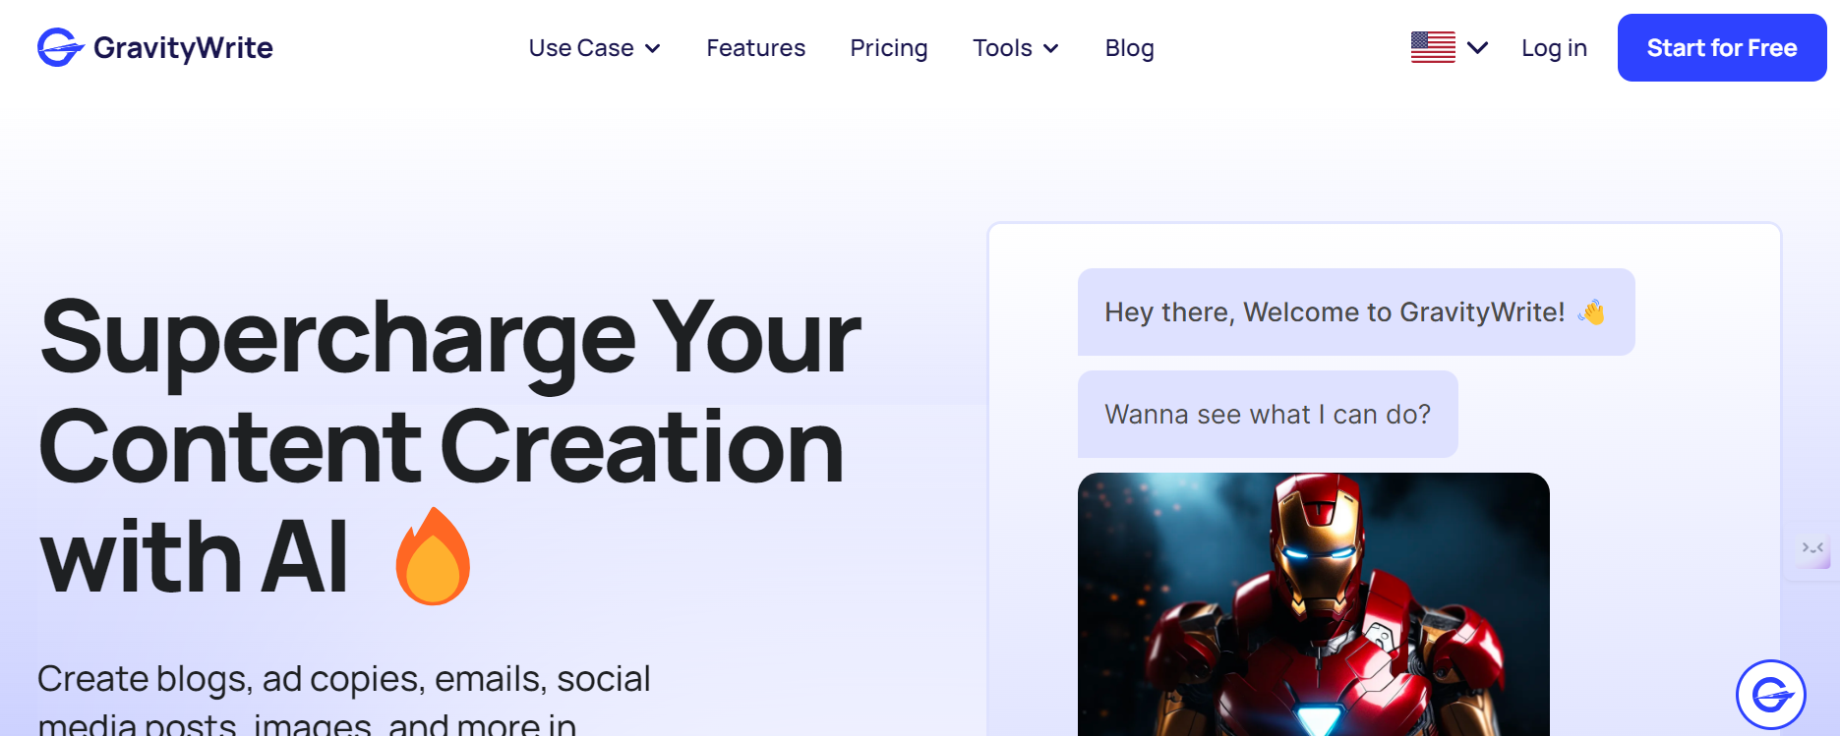Click the waving hand emoji
The image size is (1840, 736).
tap(1591, 312)
